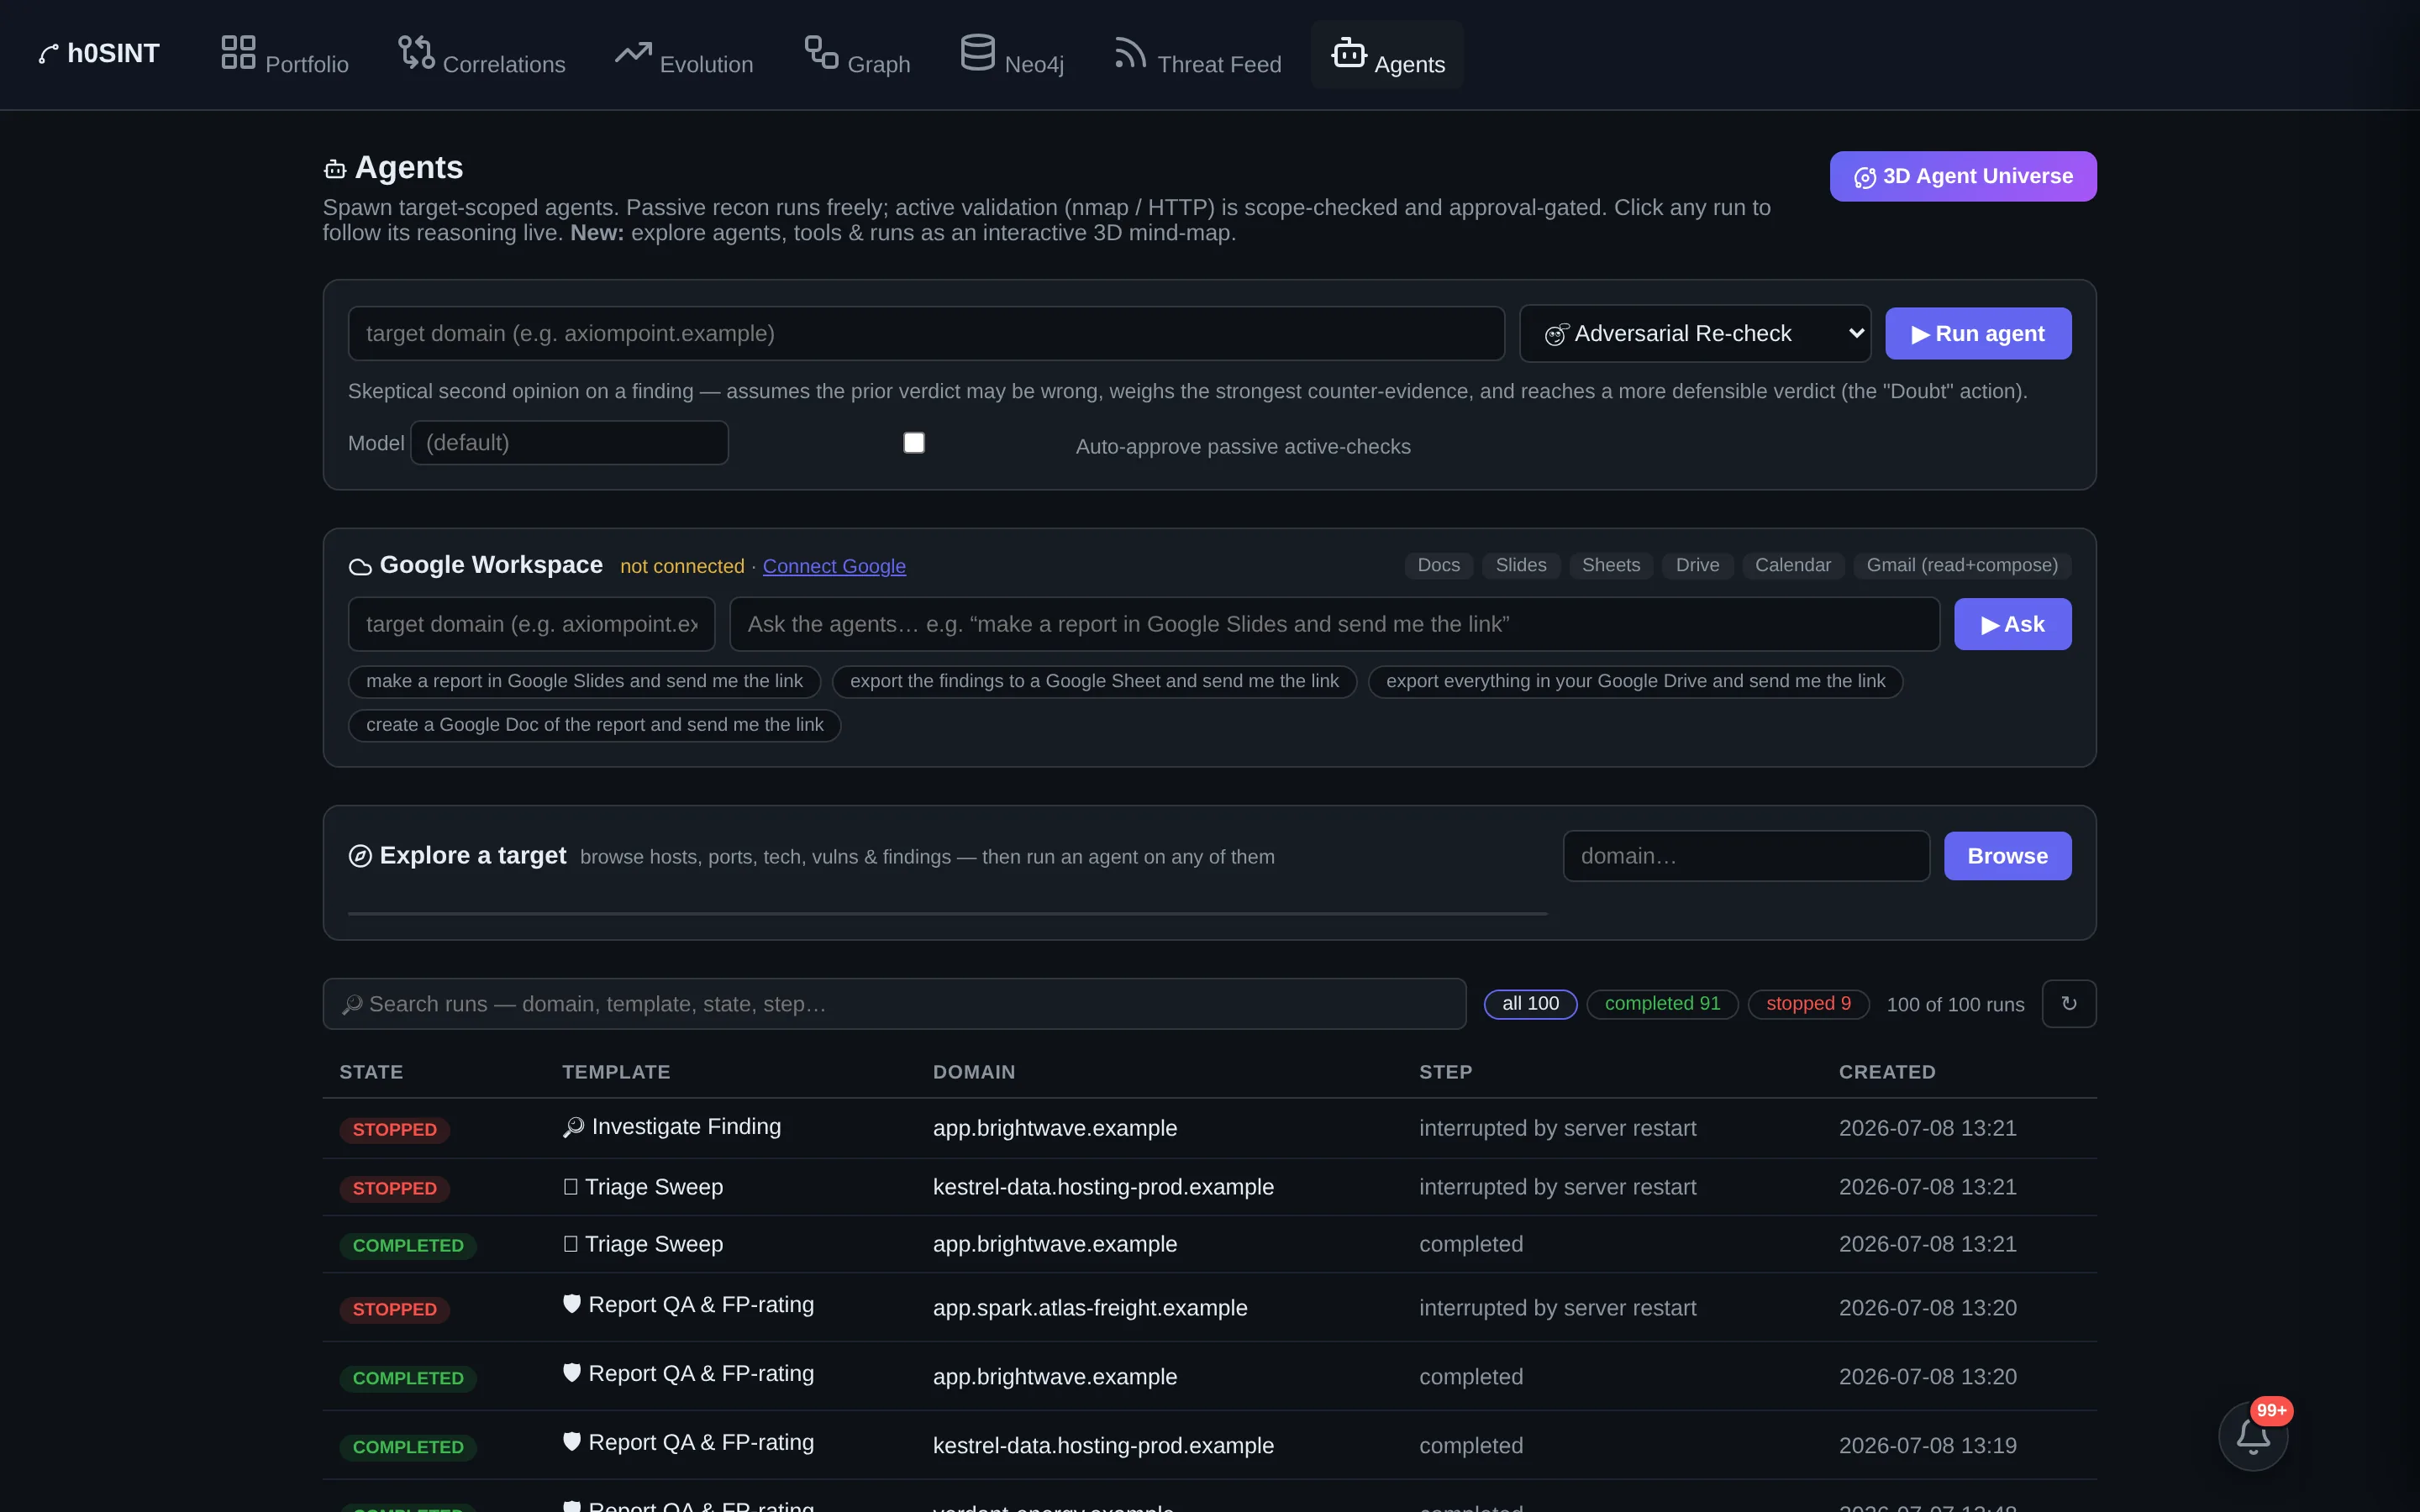Switch to the Neo4j tab
This screenshot has height=1512, width=2420.
click(1012, 54)
